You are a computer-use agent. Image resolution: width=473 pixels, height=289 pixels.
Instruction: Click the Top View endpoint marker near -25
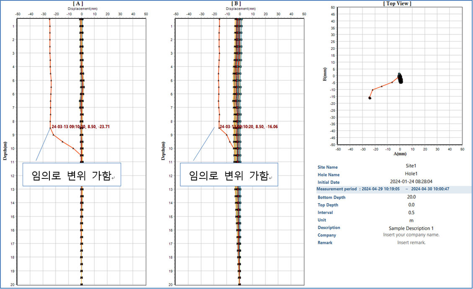click(x=370, y=98)
